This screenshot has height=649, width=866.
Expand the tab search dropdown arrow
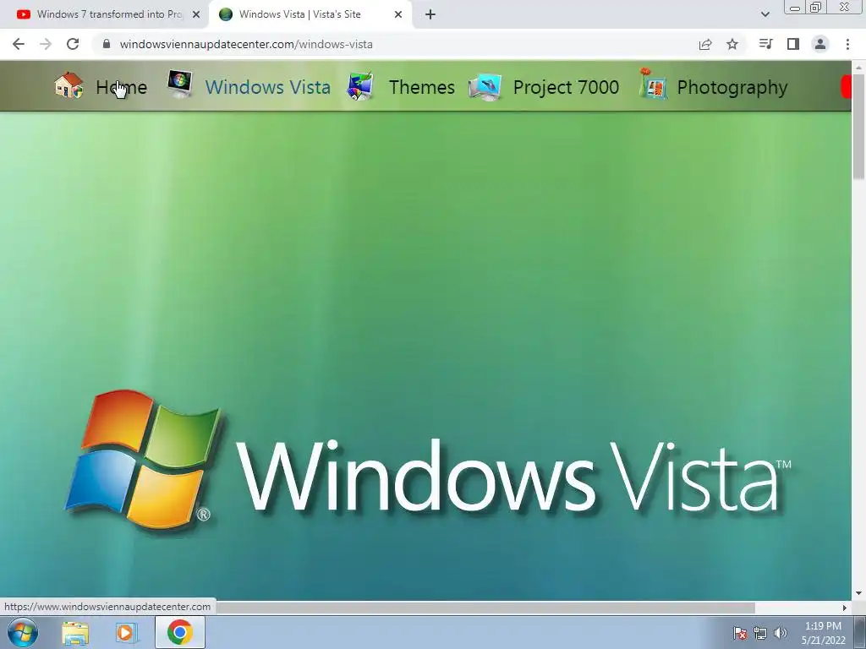(x=765, y=14)
